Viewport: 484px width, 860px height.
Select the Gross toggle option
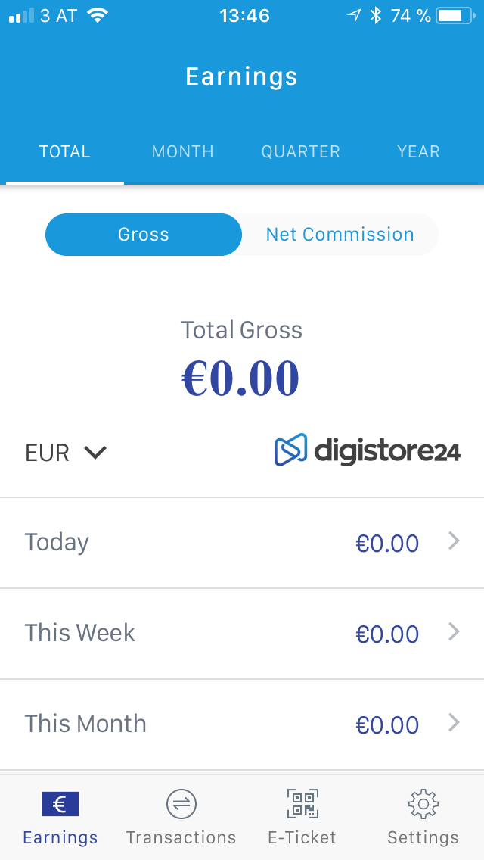point(144,235)
